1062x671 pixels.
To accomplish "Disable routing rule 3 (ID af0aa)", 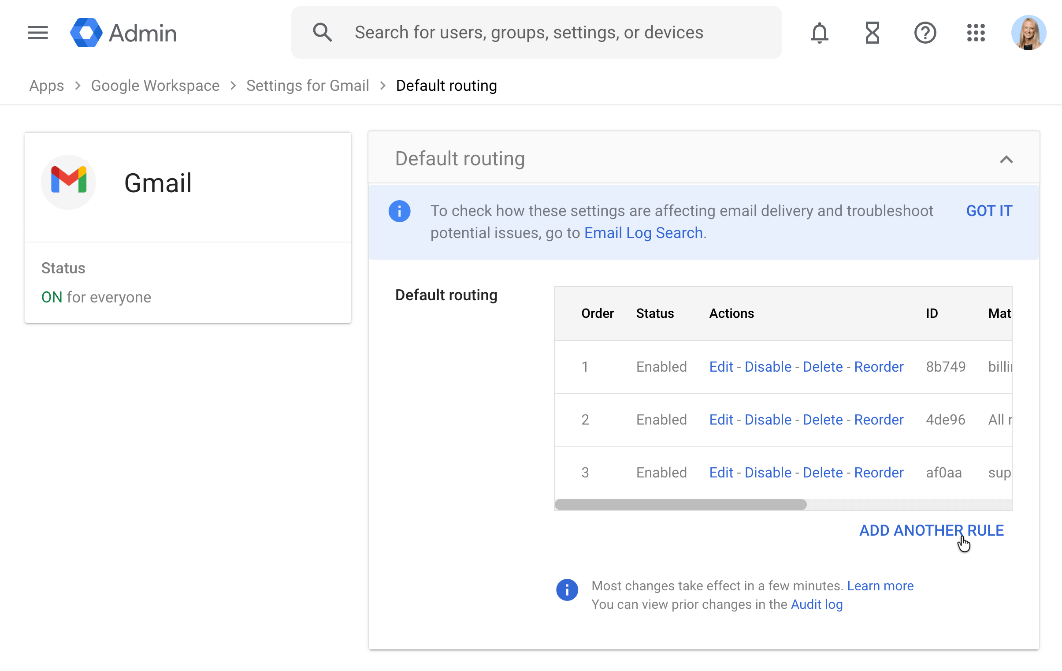I will click(768, 472).
